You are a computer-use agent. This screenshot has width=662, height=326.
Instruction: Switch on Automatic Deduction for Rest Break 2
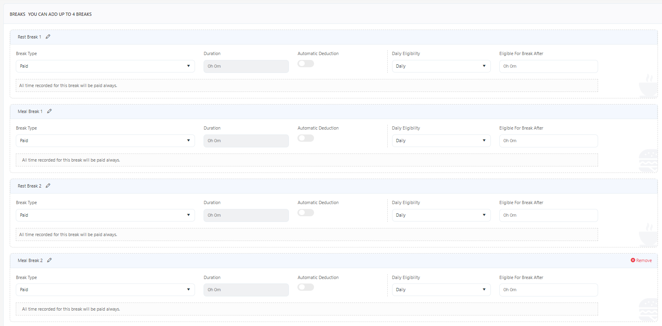point(306,213)
